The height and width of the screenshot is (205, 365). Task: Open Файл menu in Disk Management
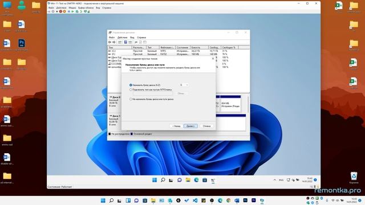tap(112, 38)
